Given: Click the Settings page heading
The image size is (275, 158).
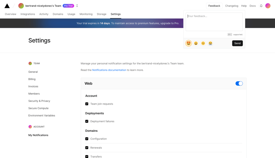Looking at the screenshot, I should click(40, 40).
